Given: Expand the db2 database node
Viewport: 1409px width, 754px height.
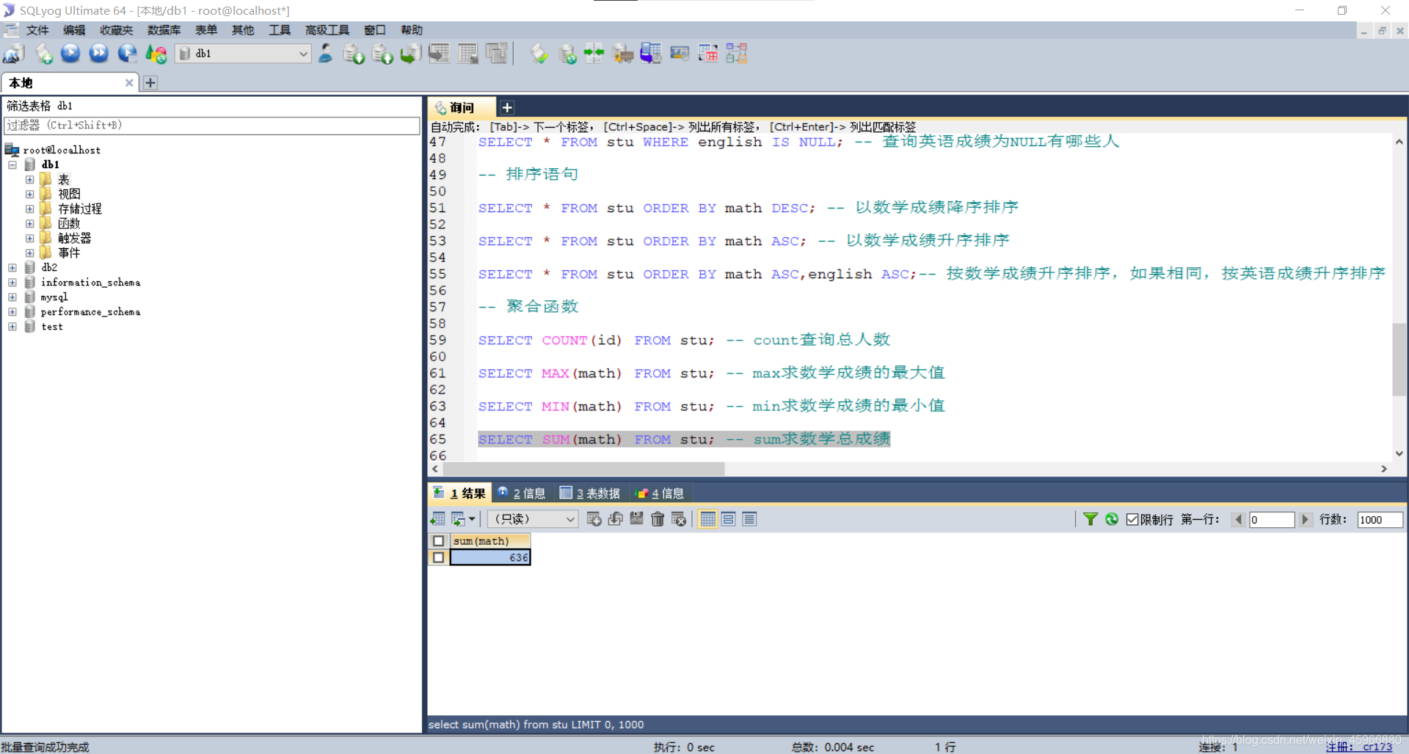Looking at the screenshot, I should [12, 267].
